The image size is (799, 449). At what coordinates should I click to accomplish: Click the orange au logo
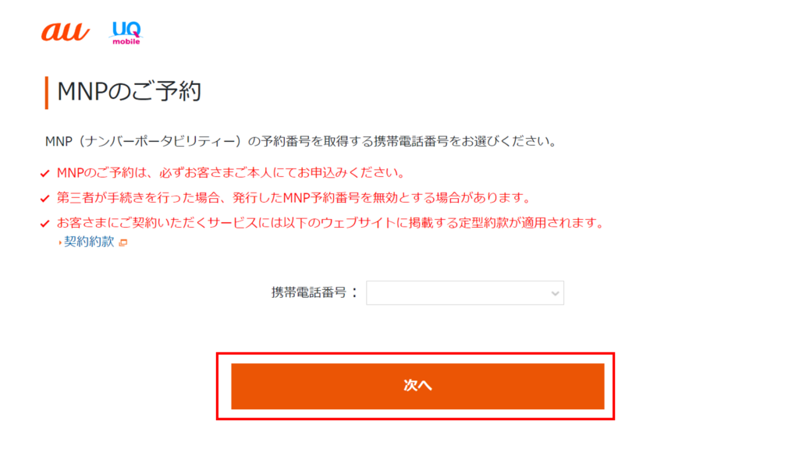(66, 32)
